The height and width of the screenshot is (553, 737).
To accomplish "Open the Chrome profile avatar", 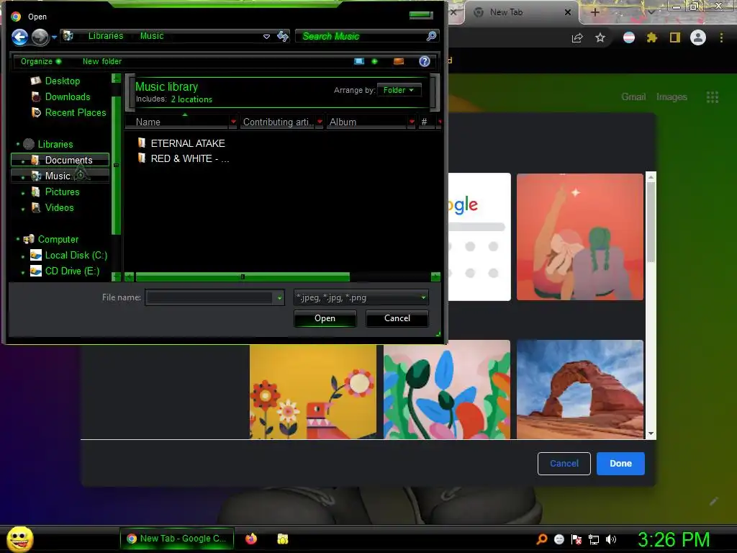I will pyautogui.click(x=698, y=37).
